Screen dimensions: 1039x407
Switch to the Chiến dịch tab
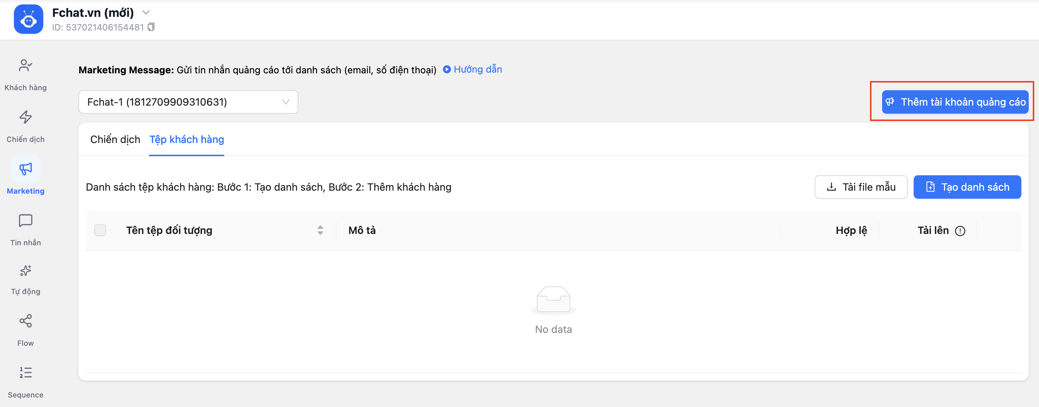coord(115,140)
